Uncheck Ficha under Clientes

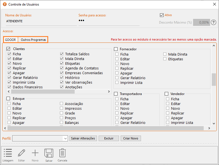(x=9, y=54)
